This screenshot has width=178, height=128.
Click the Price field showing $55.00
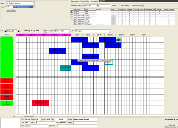point(61,119)
